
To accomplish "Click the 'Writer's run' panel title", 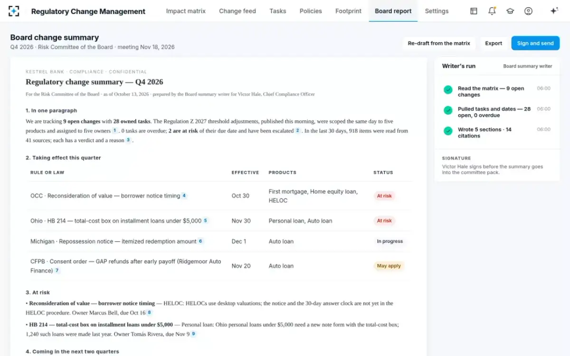I will coord(458,66).
